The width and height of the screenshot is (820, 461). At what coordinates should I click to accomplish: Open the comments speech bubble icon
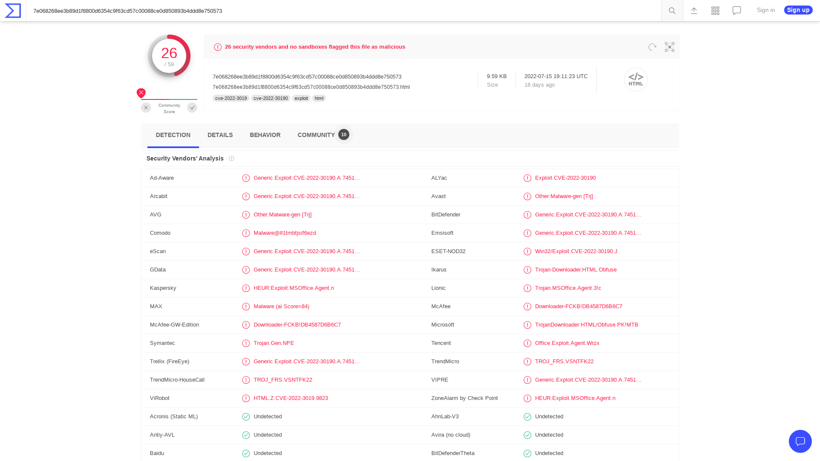click(737, 11)
